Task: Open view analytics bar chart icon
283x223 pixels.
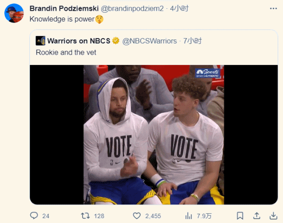Action: click(189, 216)
